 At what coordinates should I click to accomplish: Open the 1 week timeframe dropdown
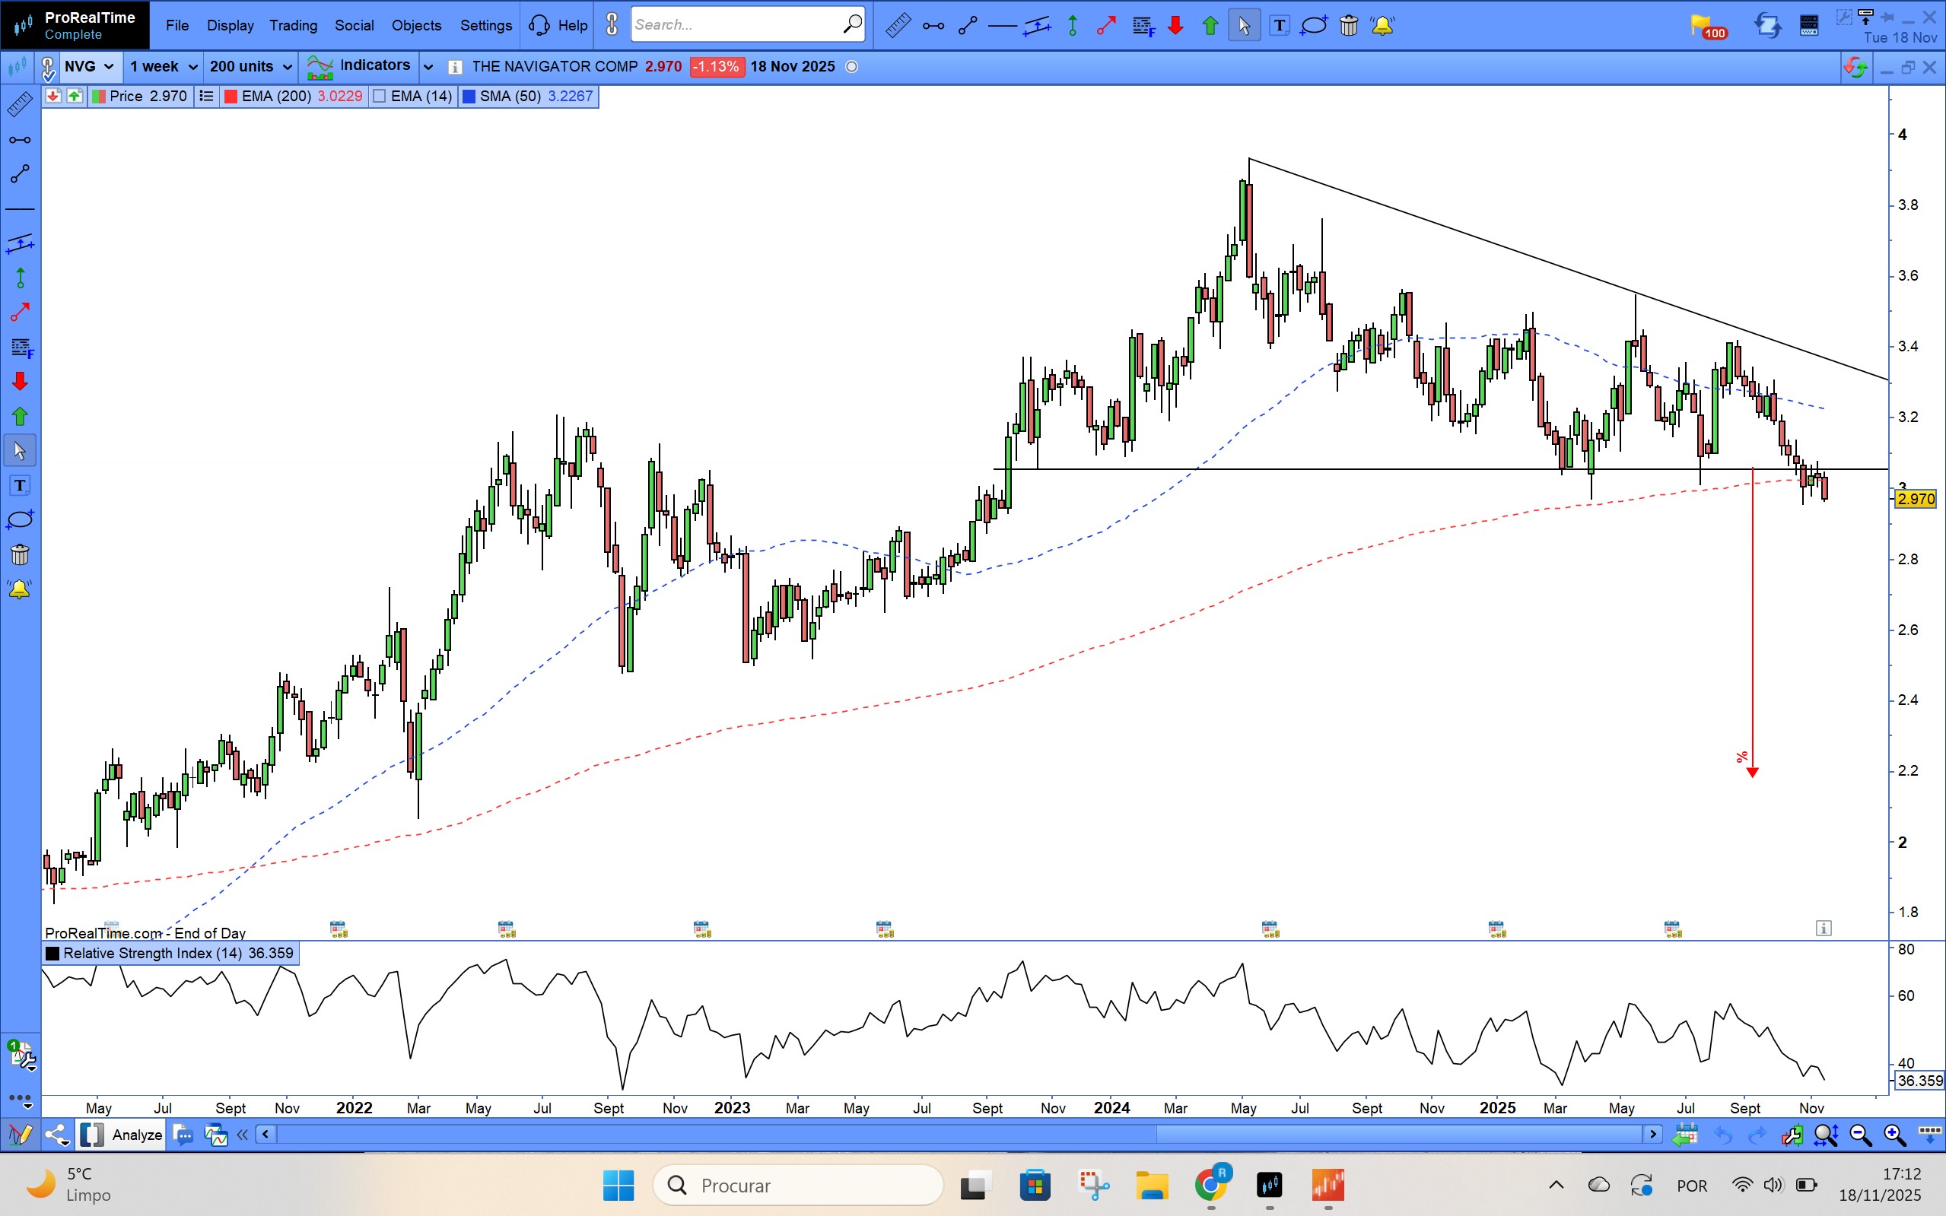tap(164, 67)
